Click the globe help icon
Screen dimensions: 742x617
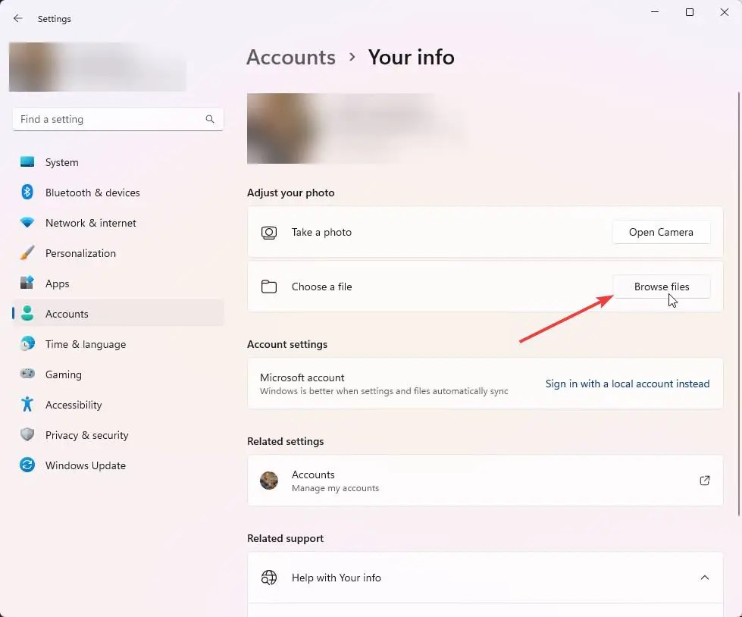point(269,578)
